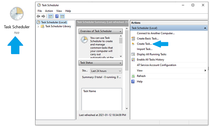Click the Help icon in Actions pane

point(133,81)
